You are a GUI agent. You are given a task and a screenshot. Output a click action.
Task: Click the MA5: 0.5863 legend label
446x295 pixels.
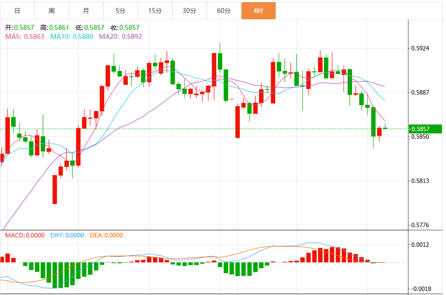click(25, 37)
